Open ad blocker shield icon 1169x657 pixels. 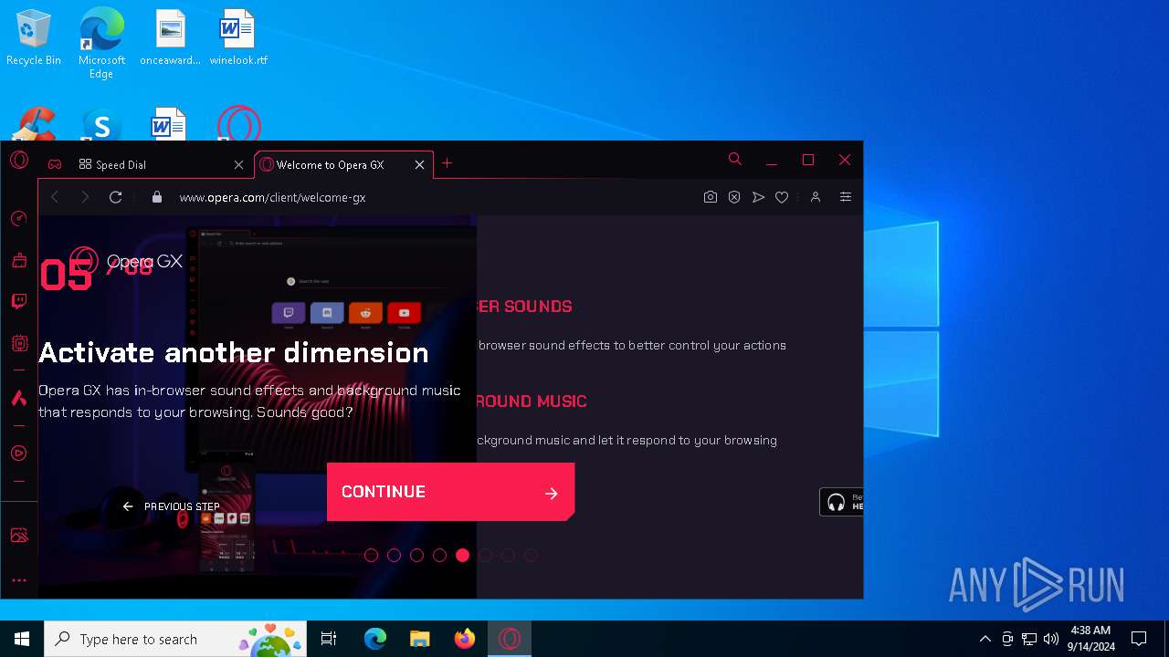click(734, 197)
